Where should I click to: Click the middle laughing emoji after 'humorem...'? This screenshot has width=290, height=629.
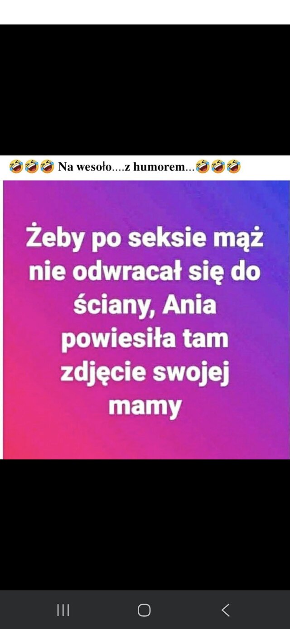[218, 167]
